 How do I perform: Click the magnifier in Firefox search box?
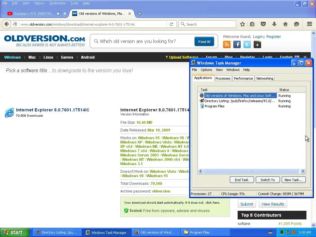point(183,24)
